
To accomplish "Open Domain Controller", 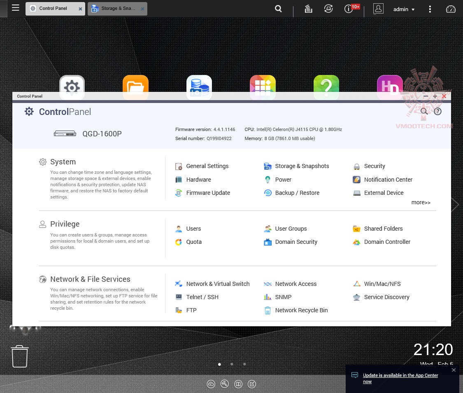I will 382,242.
